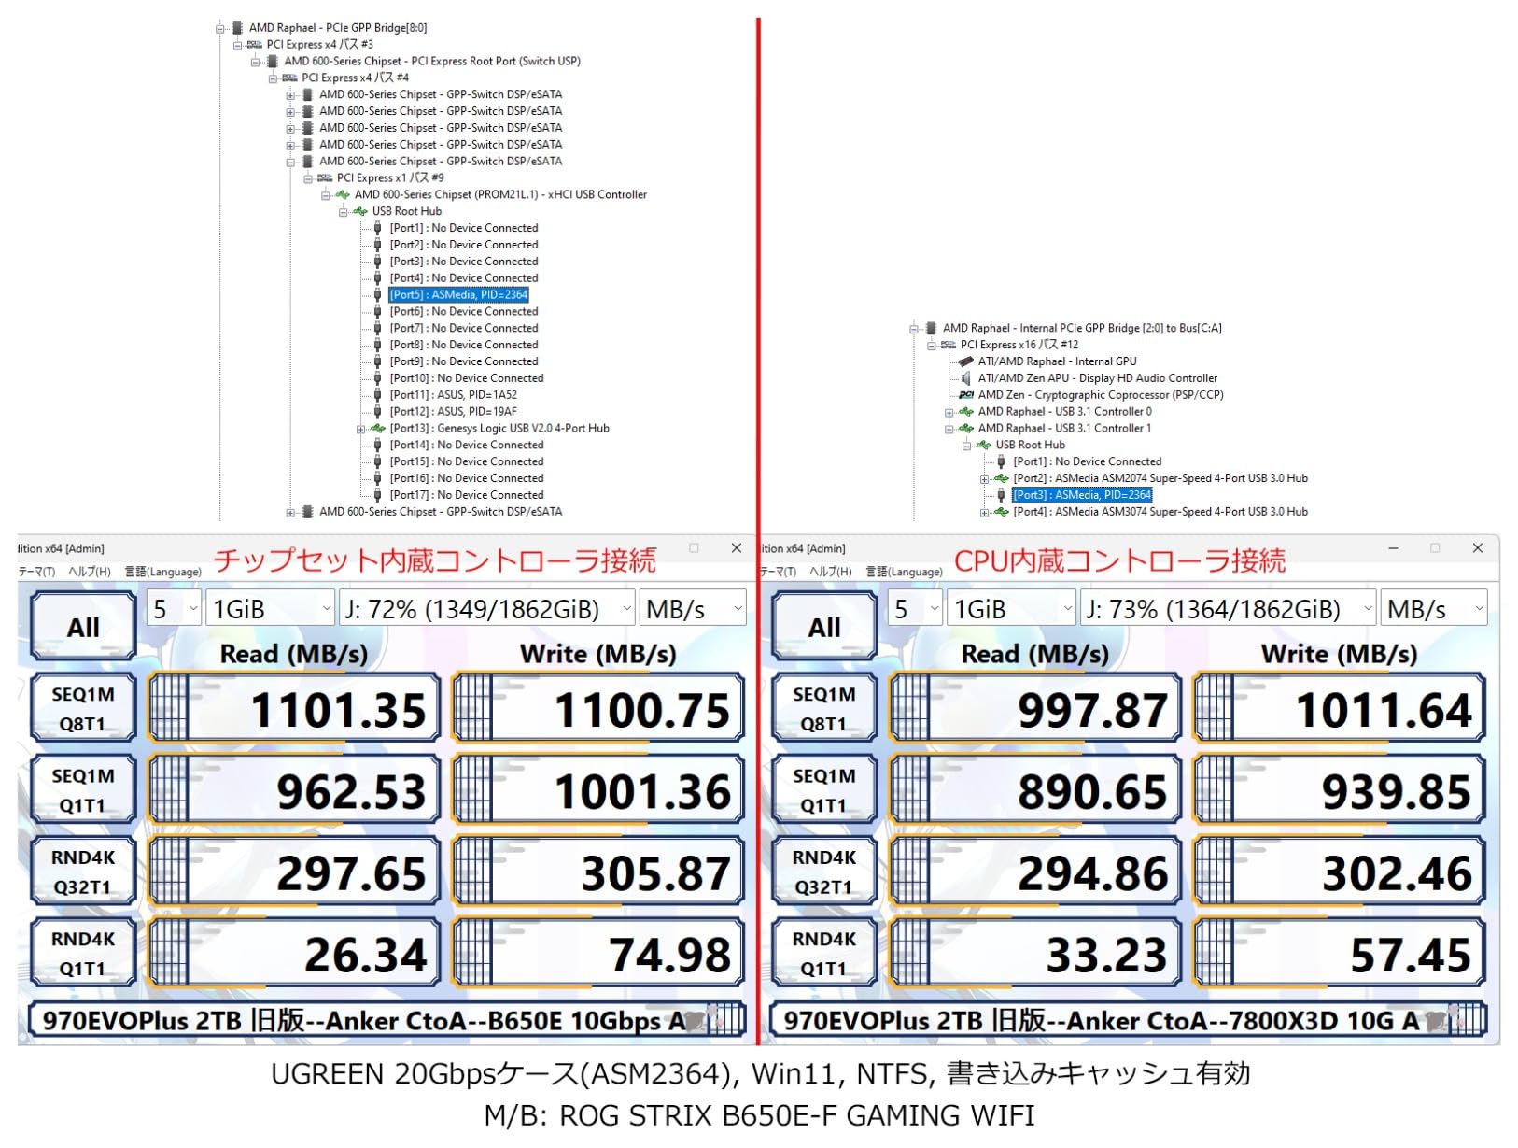Run RND4K Q1T1 test in right benchmark window

pyautogui.click(x=824, y=954)
